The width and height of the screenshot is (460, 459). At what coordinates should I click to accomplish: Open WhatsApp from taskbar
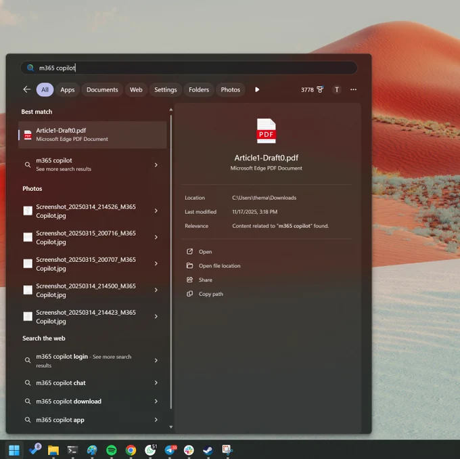(x=151, y=450)
